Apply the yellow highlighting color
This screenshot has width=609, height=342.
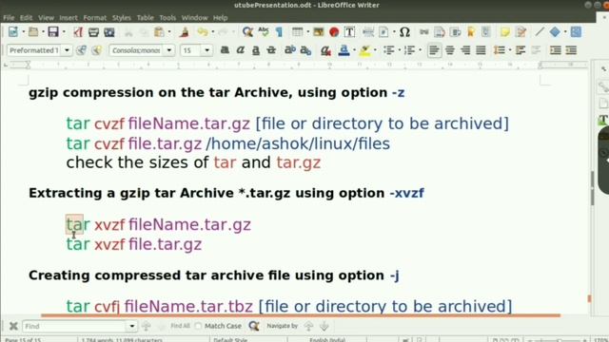(364, 50)
